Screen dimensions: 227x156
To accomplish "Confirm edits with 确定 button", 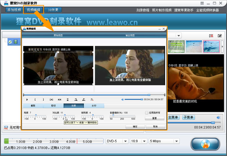I will coord(135,127).
